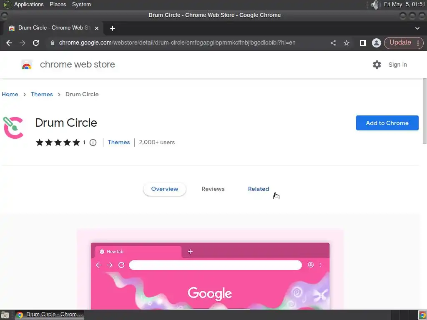Image resolution: width=427 pixels, height=320 pixels.
Task: Click the address bar URL
Action: 177,43
